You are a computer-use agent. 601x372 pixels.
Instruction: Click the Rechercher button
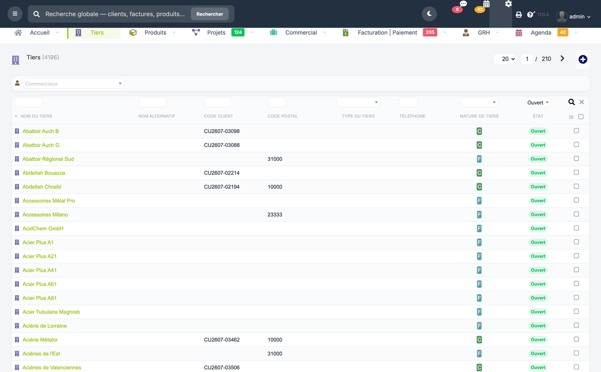pos(210,14)
